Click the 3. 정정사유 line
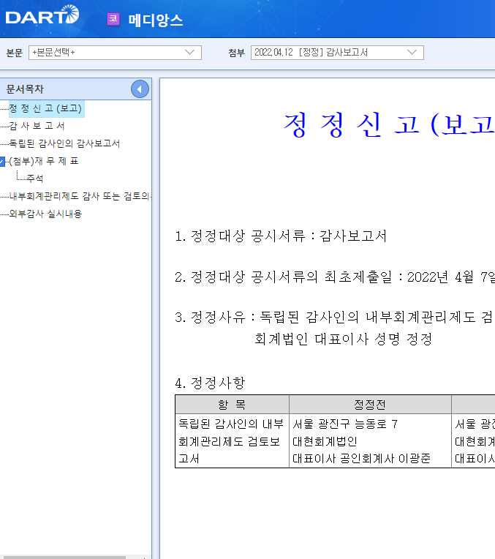The image size is (495, 559). click(x=335, y=318)
